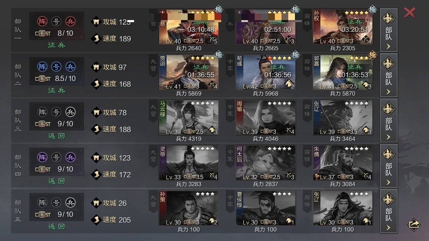
Task: Click the 征兵 button under squad two
Action: [x=57, y=90]
